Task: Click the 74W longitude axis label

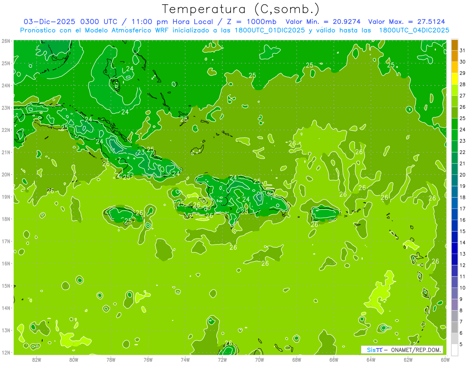Action: [185, 359]
